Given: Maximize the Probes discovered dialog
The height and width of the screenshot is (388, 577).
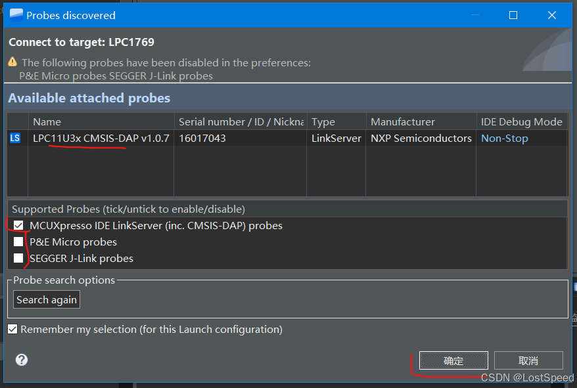Looking at the screenshot, I should pyautogui.click(x=513, y=15).
